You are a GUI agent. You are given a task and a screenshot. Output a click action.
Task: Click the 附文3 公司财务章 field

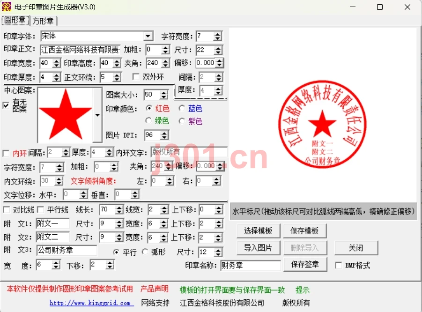click(67, 250)
